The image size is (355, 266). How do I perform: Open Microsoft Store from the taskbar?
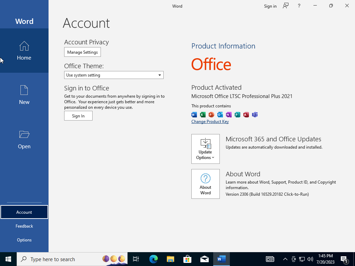coord(188,259)
